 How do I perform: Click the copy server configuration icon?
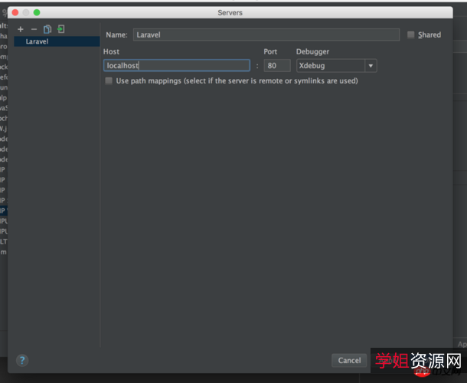tap(47, 29)
